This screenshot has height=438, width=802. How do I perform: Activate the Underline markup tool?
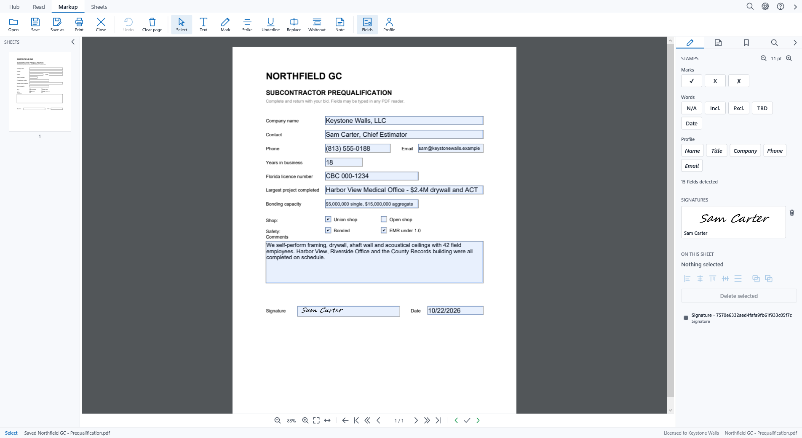(270, 24)
